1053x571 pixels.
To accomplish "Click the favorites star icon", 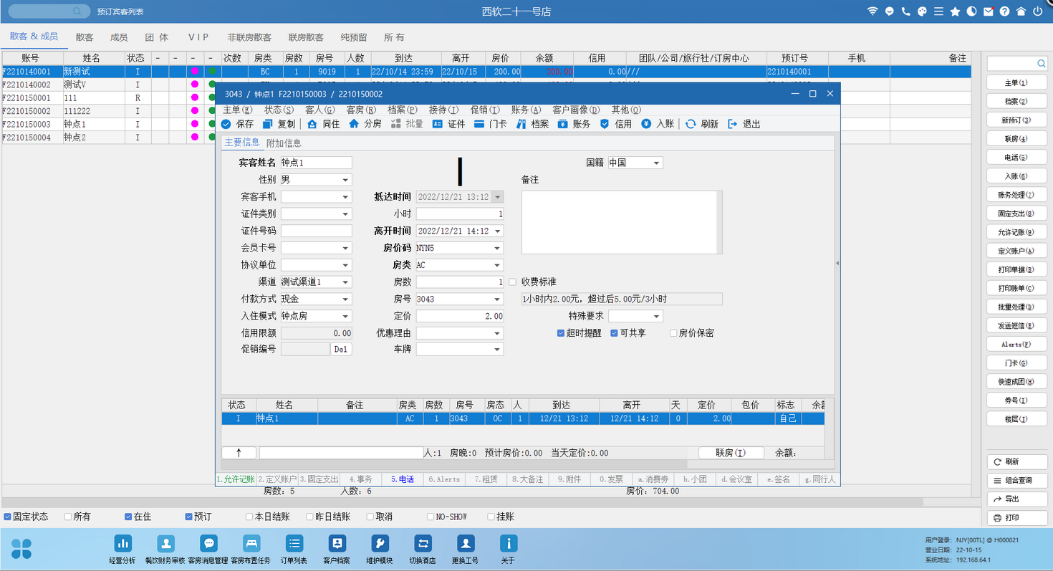I will tap(955, 11).
